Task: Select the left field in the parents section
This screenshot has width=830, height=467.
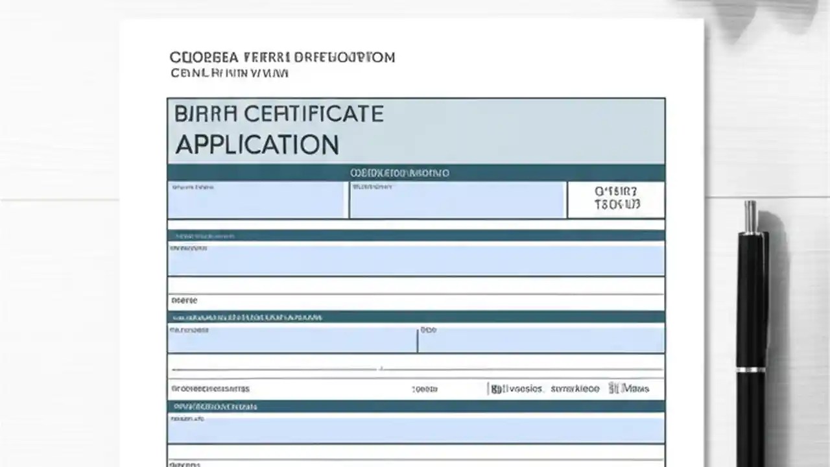Action: 290,339
